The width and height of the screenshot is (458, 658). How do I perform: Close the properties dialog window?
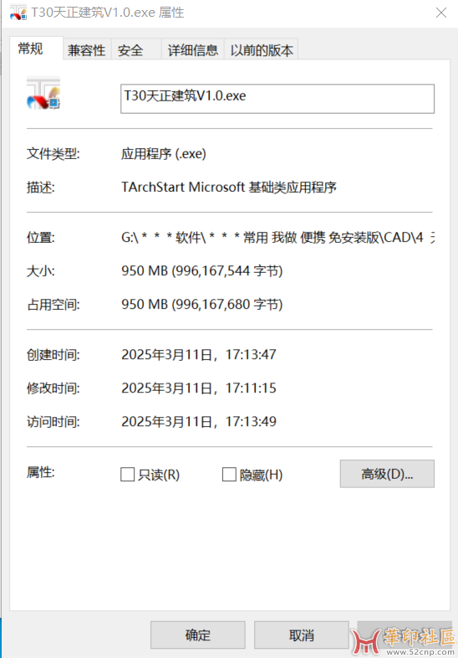click(x=441, y=13)
